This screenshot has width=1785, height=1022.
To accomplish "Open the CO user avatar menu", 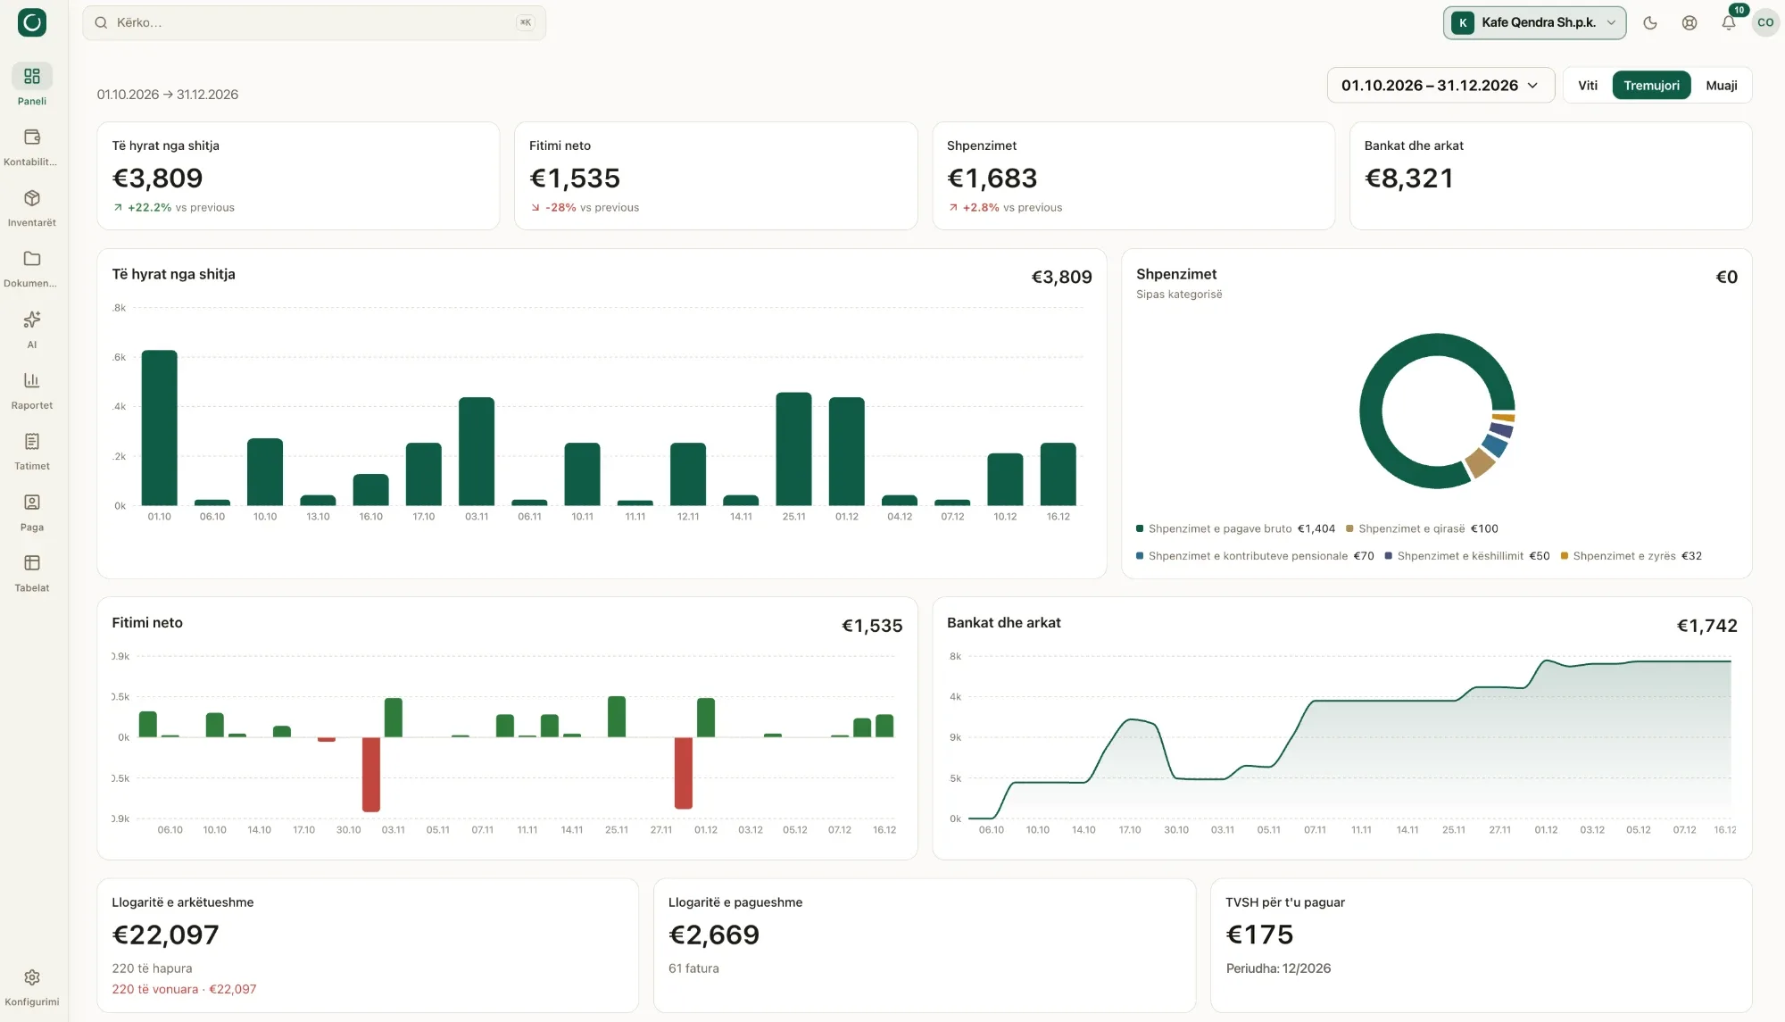I will click(1765, 22).
